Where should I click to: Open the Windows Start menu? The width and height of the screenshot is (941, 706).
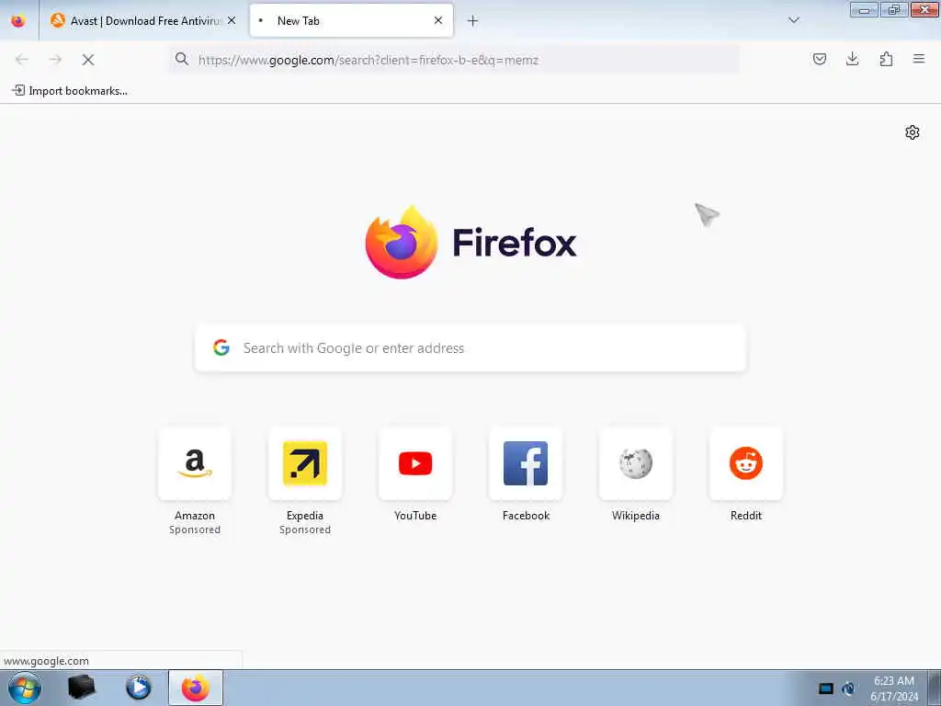click(x=25, y=688)
